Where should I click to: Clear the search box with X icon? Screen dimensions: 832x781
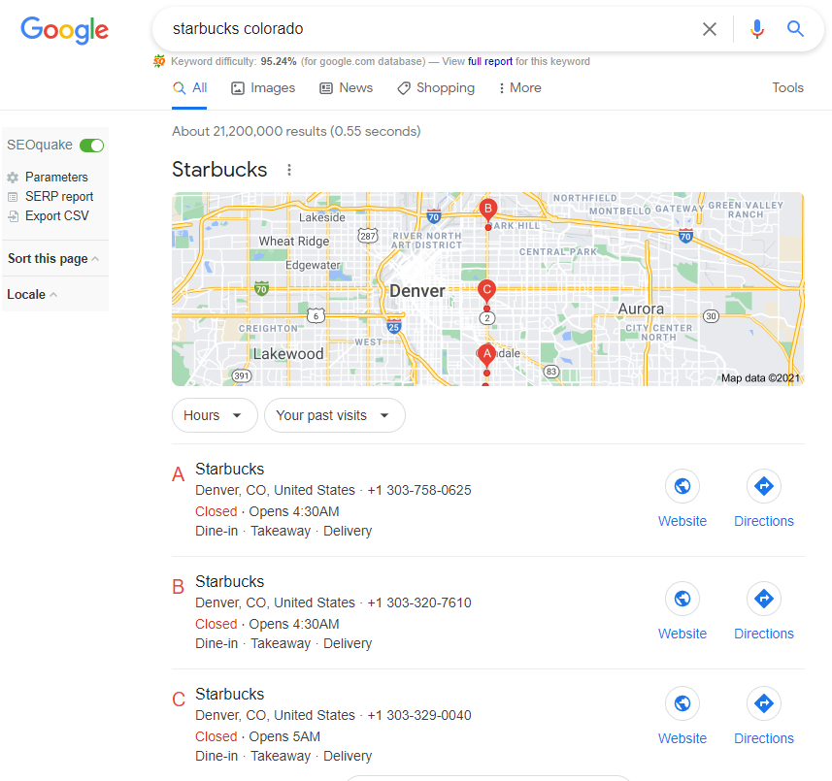tap(710, 29)
